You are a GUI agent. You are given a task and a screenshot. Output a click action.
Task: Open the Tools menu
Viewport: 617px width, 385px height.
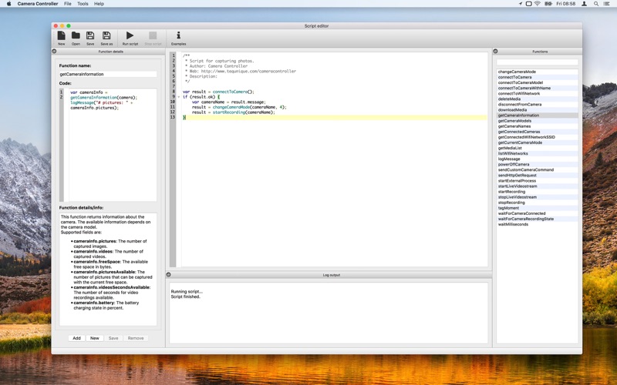pos(83,4)
